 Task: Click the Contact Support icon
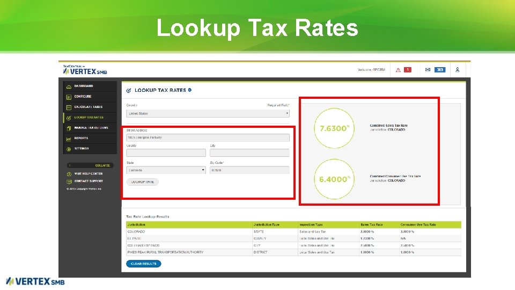69,182
